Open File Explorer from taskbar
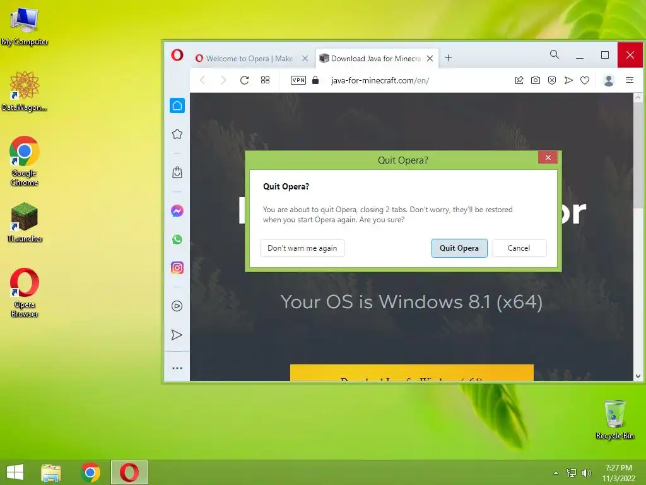This screenshot has width=646, height=485. pyautogui.click(x=51, y=472)
